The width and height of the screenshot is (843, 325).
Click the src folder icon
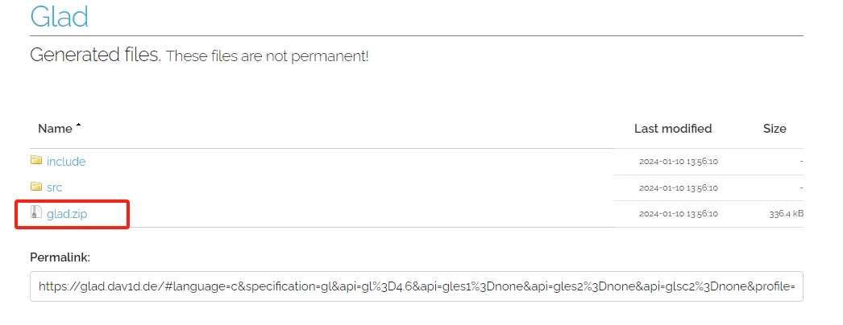[36, 186]
